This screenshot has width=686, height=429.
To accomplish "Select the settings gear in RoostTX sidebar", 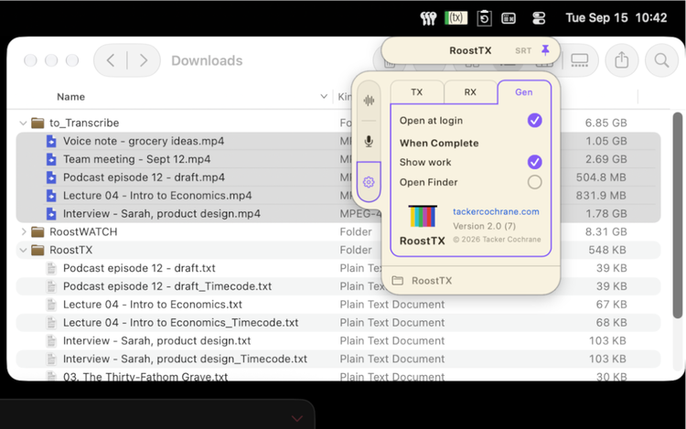I will pos(369,182).
